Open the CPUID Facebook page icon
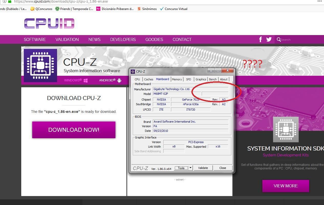The height and width of the screenshot is (205, 324). pyautogui.click(x=261, y=39)
